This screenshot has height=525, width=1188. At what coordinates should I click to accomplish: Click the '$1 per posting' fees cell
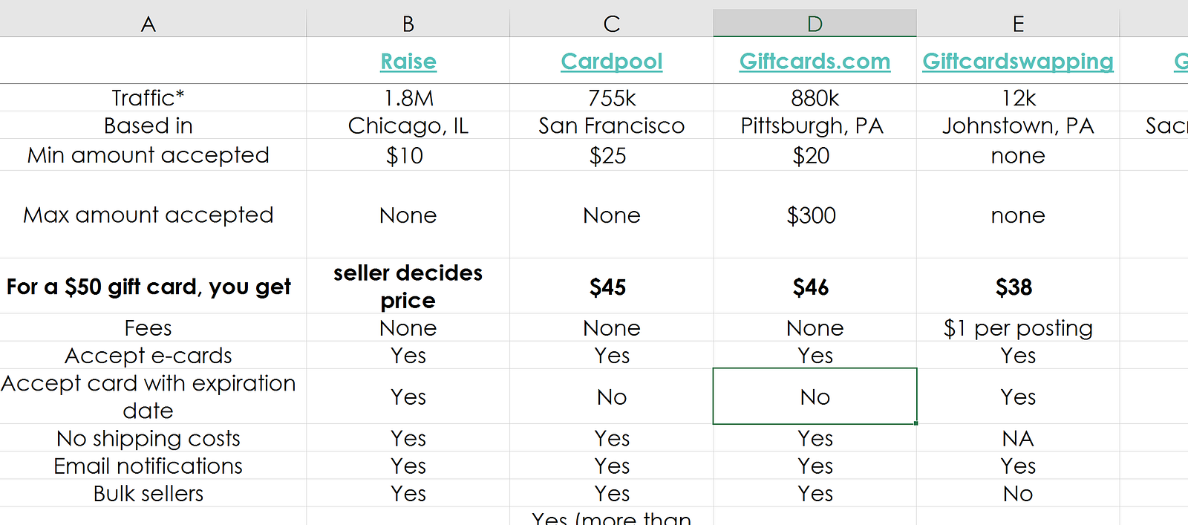coord(1018,328)
